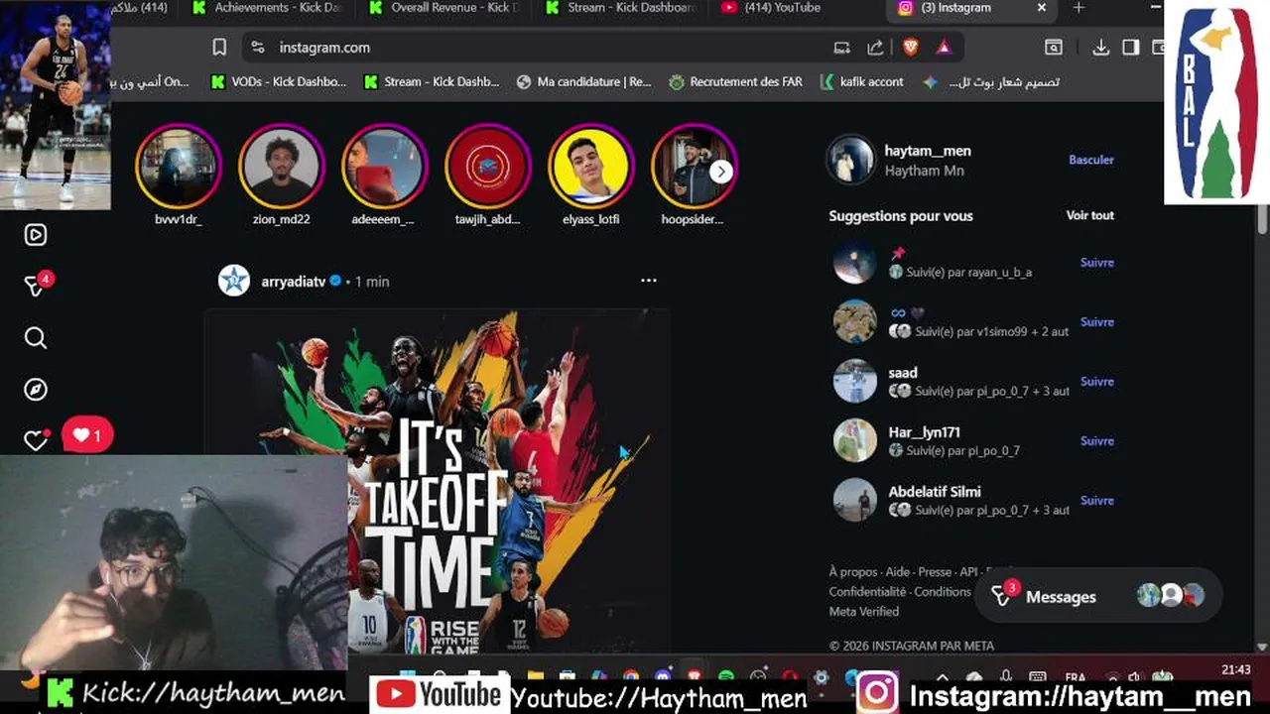Switch to the Overall Revenue - Kick tab
1270x714 pixels.
[442, 8]
